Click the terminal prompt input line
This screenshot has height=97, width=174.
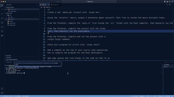tap(15, 73)
